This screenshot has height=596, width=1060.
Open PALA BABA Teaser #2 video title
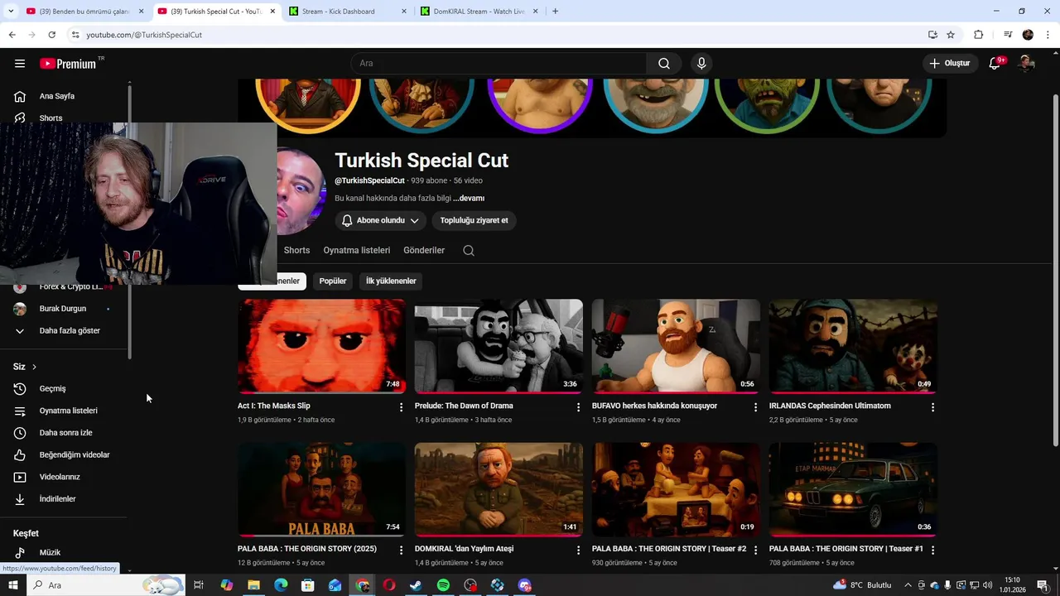669,549
